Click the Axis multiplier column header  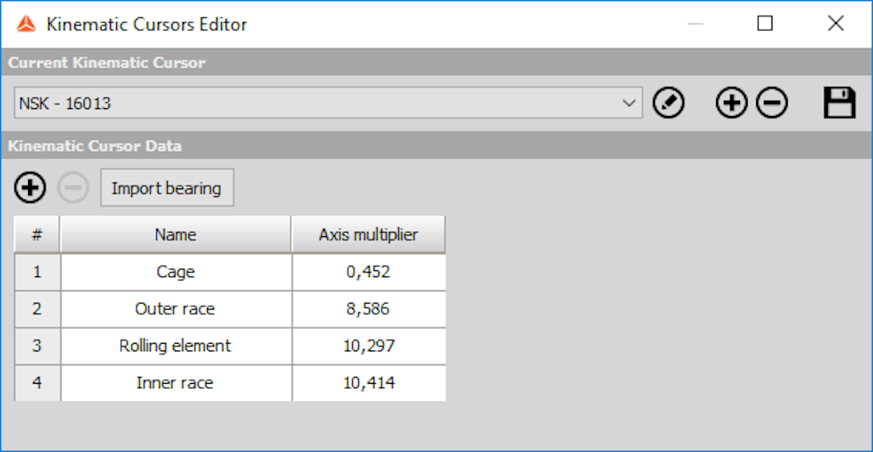pos(368,235)
